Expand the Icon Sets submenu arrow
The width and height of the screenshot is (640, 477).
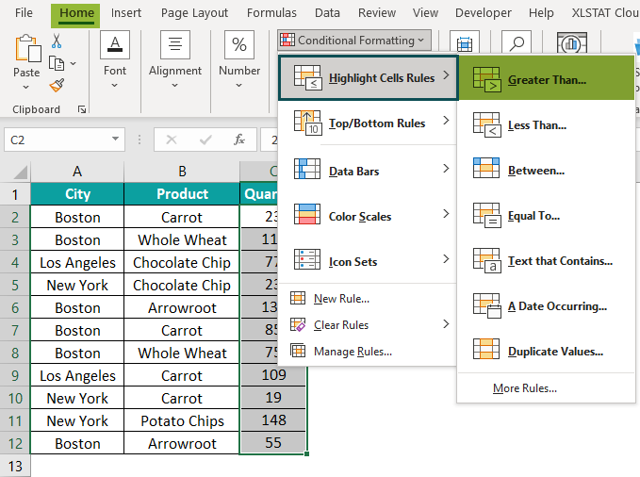(446, 258)
